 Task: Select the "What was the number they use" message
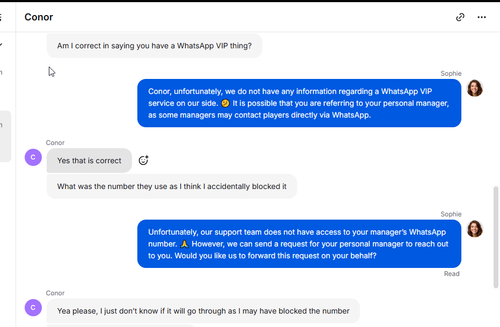(172, 186)
